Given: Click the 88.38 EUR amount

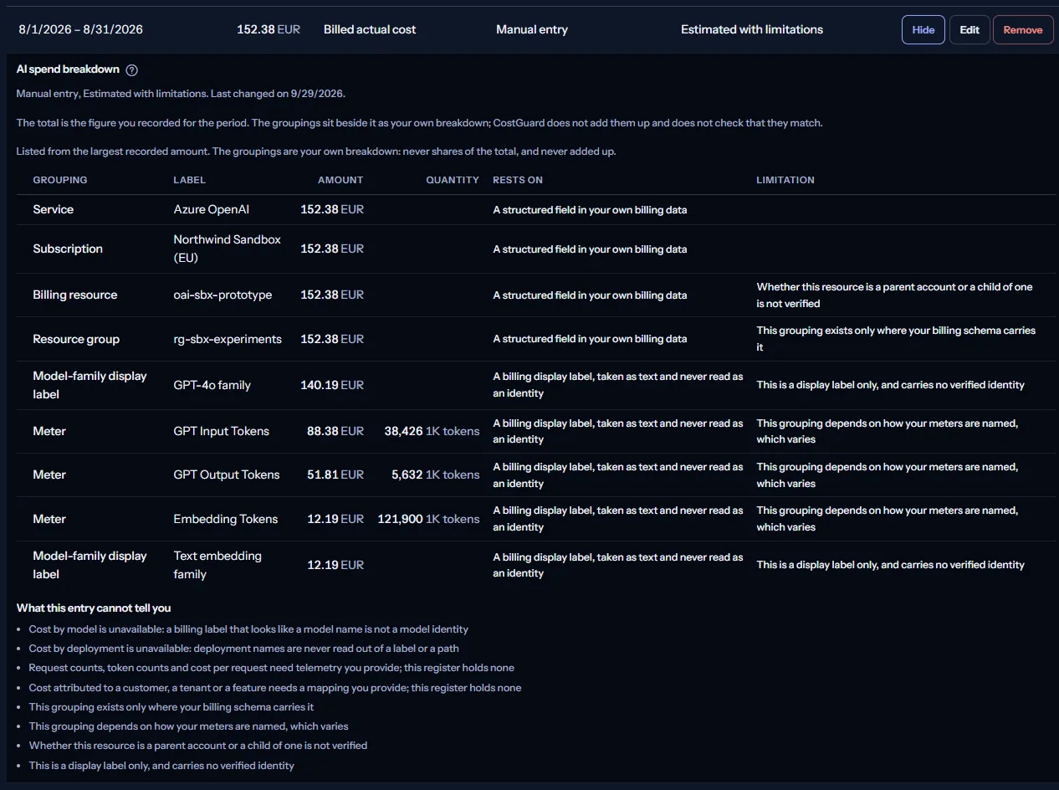Looking at the screenshot, I should point(335,431).
